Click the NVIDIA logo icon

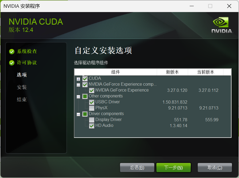222,25
